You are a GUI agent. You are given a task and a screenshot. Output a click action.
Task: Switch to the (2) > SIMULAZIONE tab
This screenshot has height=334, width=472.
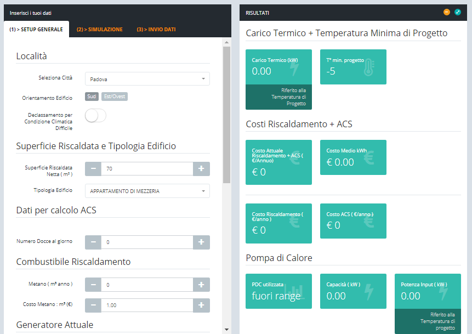99,30
